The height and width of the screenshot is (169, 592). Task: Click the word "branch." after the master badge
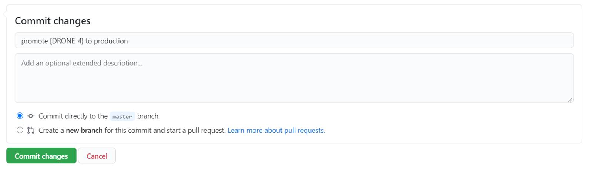(148, 116)
